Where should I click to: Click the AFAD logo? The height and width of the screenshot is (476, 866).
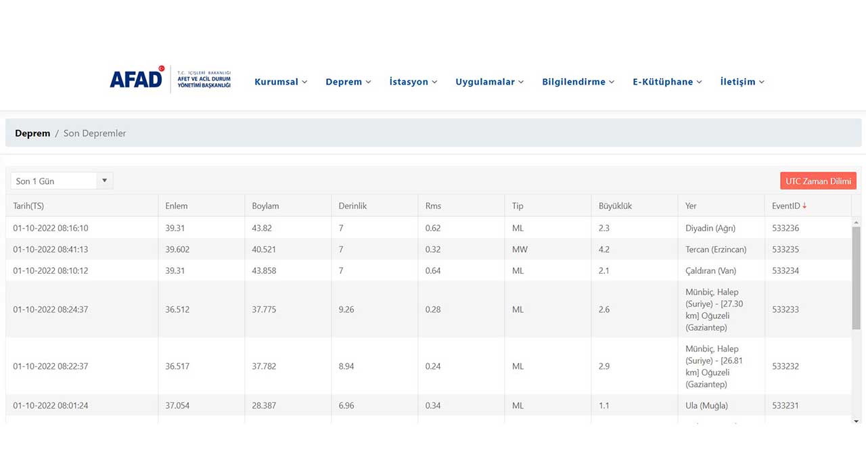(170, 80)
